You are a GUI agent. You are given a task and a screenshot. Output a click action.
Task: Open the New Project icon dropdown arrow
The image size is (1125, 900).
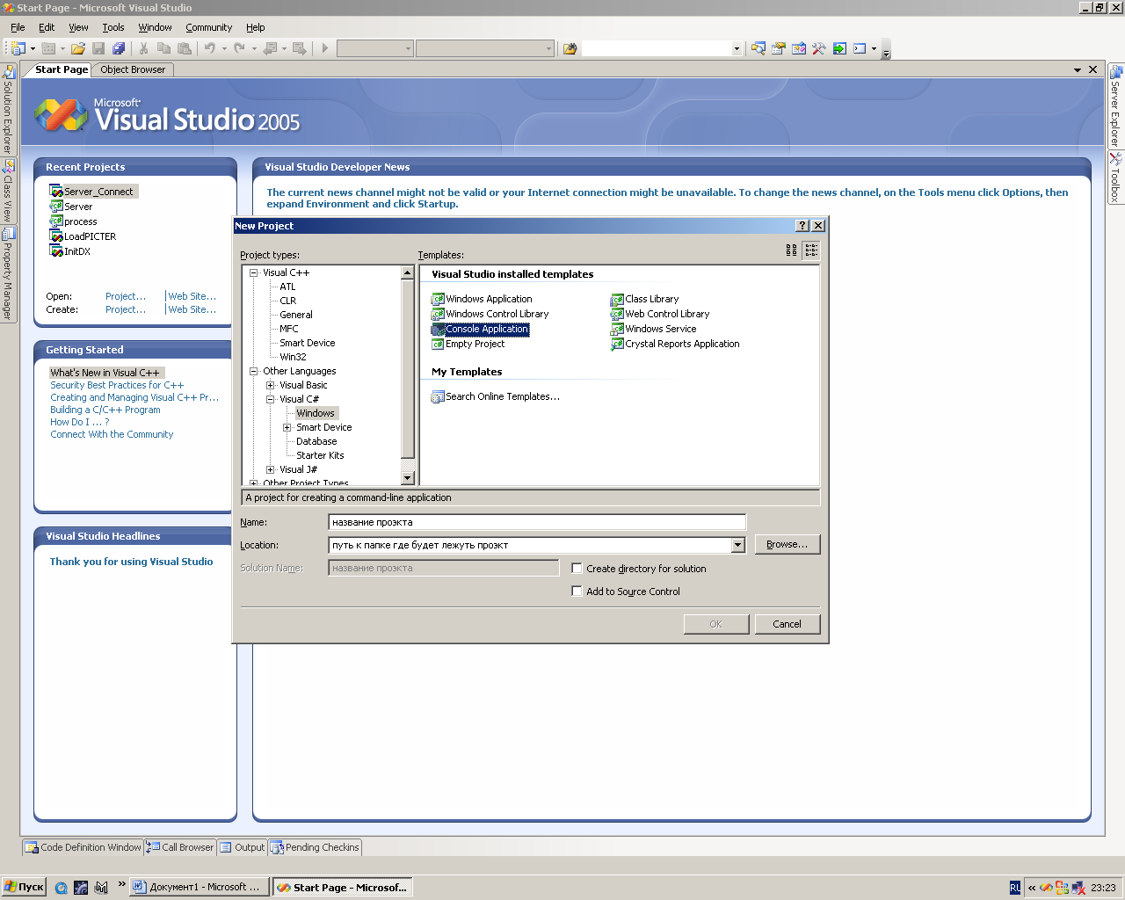(33, 48)
